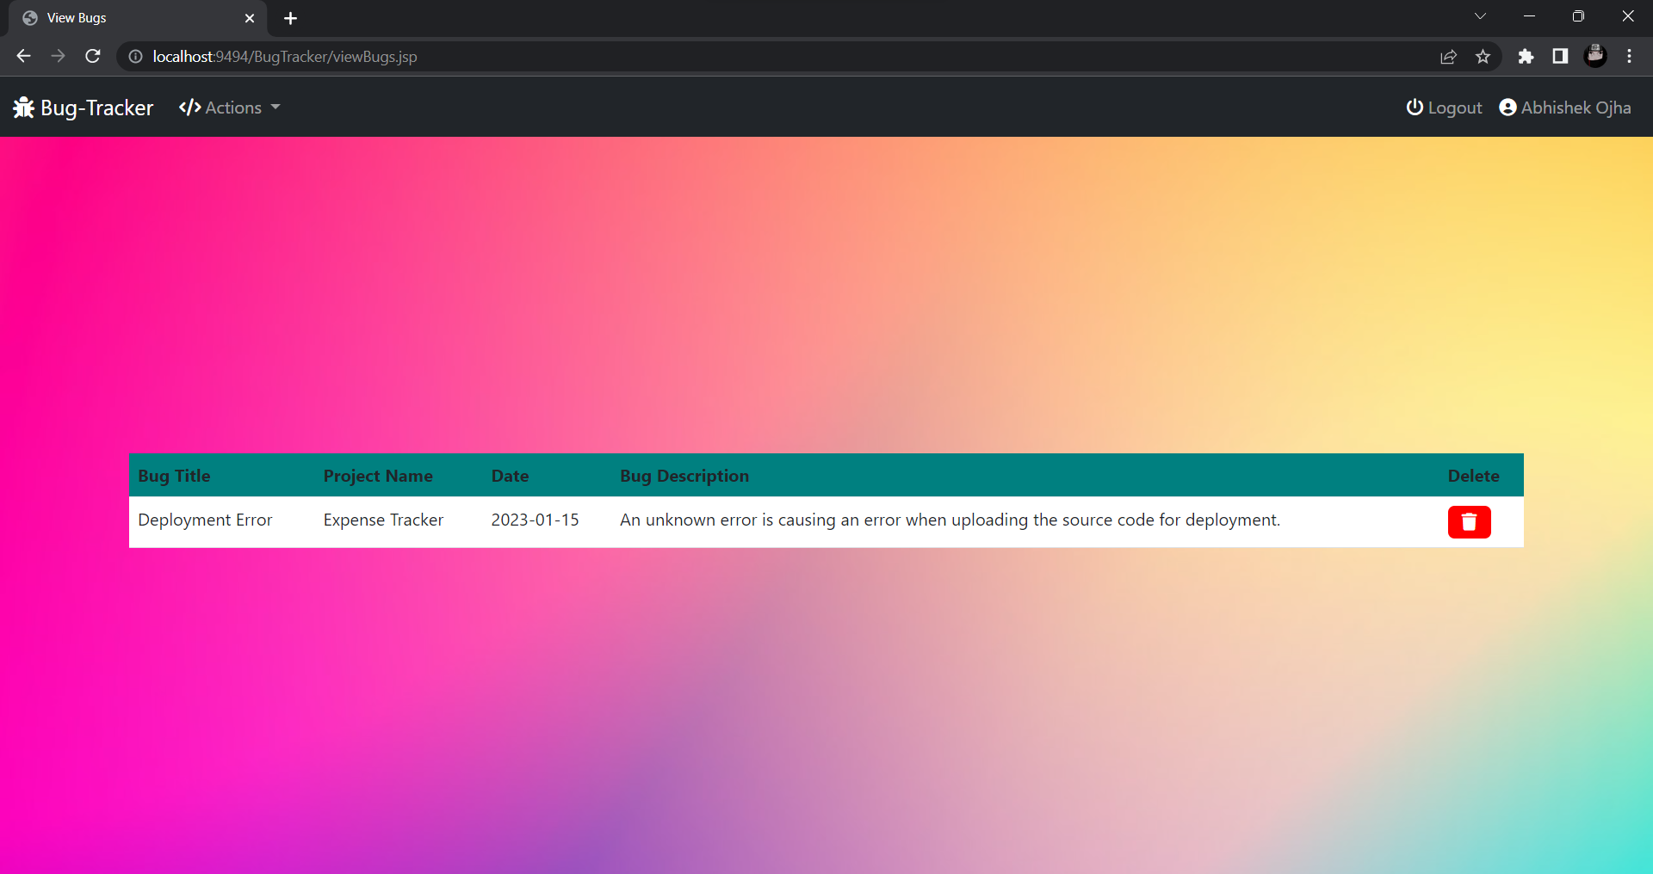The width and height of the screenshot is (1653, 874).
Task: Click the power icon next to Logout
Action: tap(1415, 108)
